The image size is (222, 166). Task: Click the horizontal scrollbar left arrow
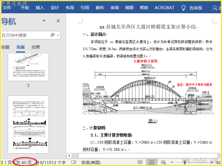[69, 156]
